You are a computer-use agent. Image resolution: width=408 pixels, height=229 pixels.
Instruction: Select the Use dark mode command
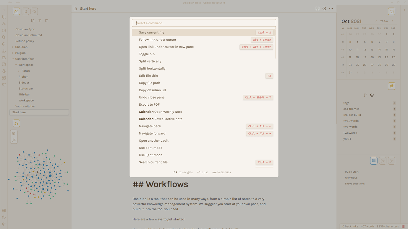(x=203, y=148)
